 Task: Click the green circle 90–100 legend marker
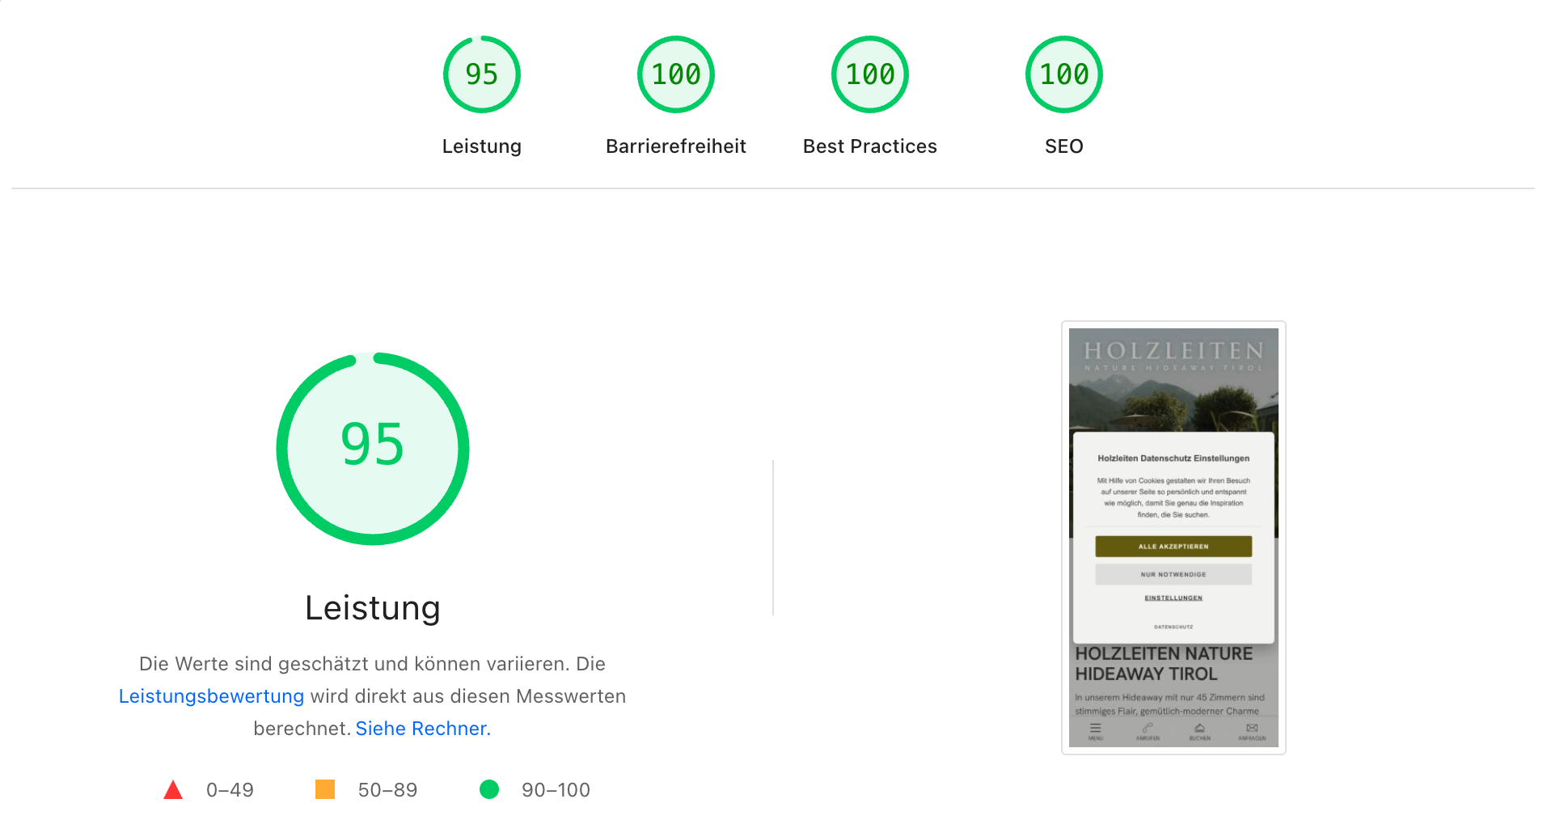(x=489, y=789)
